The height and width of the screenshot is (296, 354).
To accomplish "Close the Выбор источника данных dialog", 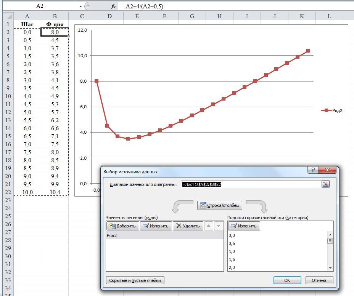I will coord(327,170).
